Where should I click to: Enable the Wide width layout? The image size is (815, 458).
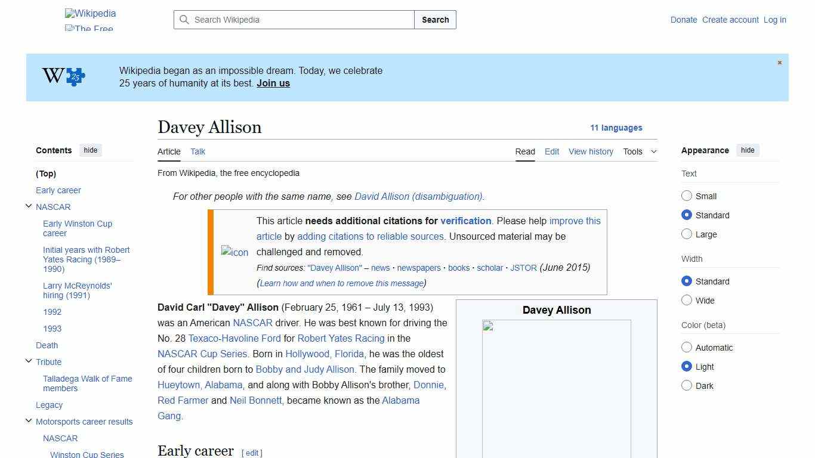(687, 301)
